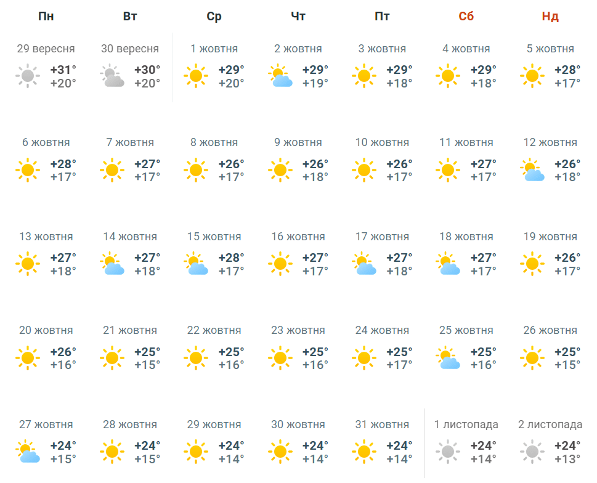The image size is (597, 483).
Task: Click the sunny icon for 1 жовтня
Action: point(196,76)
